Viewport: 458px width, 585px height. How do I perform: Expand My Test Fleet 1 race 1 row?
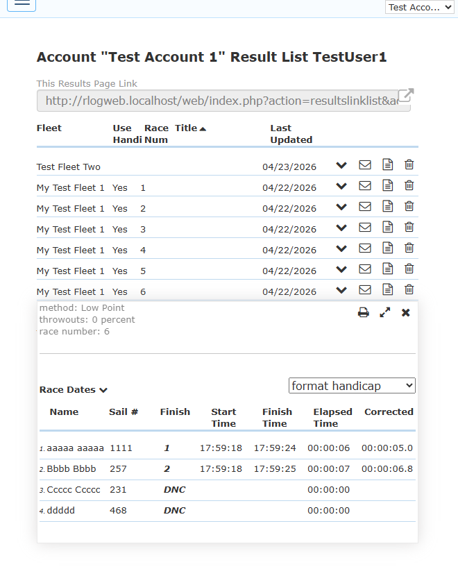tap(341, 186)
